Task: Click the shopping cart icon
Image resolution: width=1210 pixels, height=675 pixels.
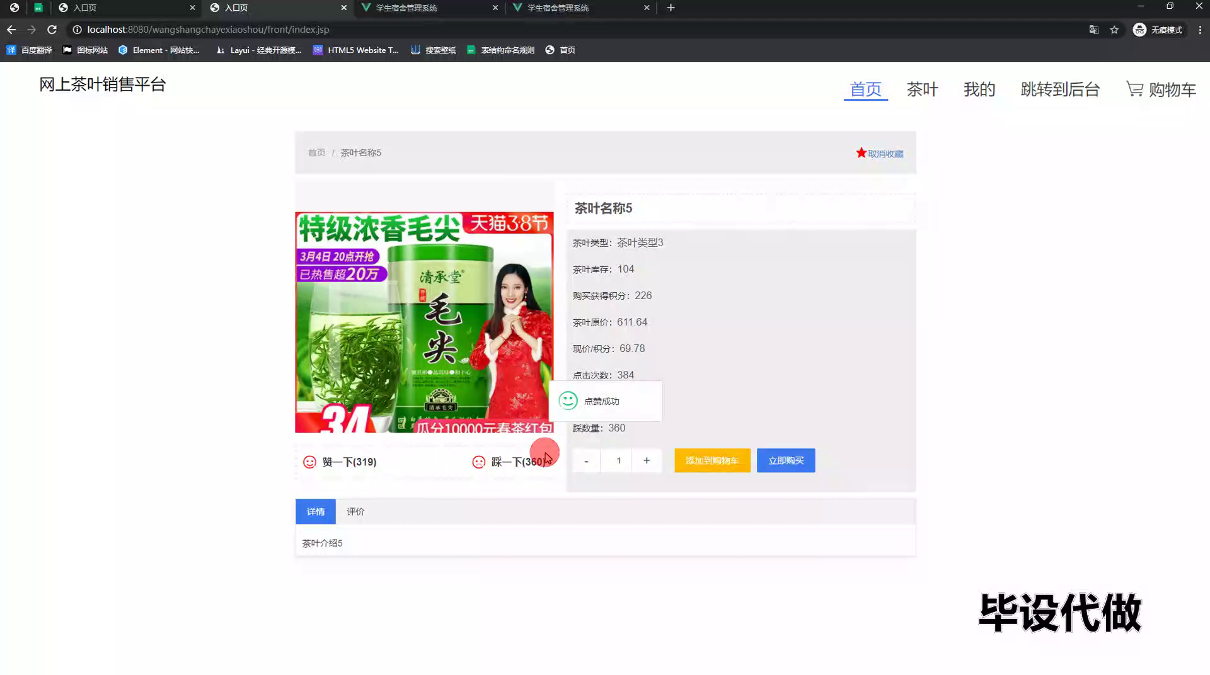Action: click(1134, 89)
